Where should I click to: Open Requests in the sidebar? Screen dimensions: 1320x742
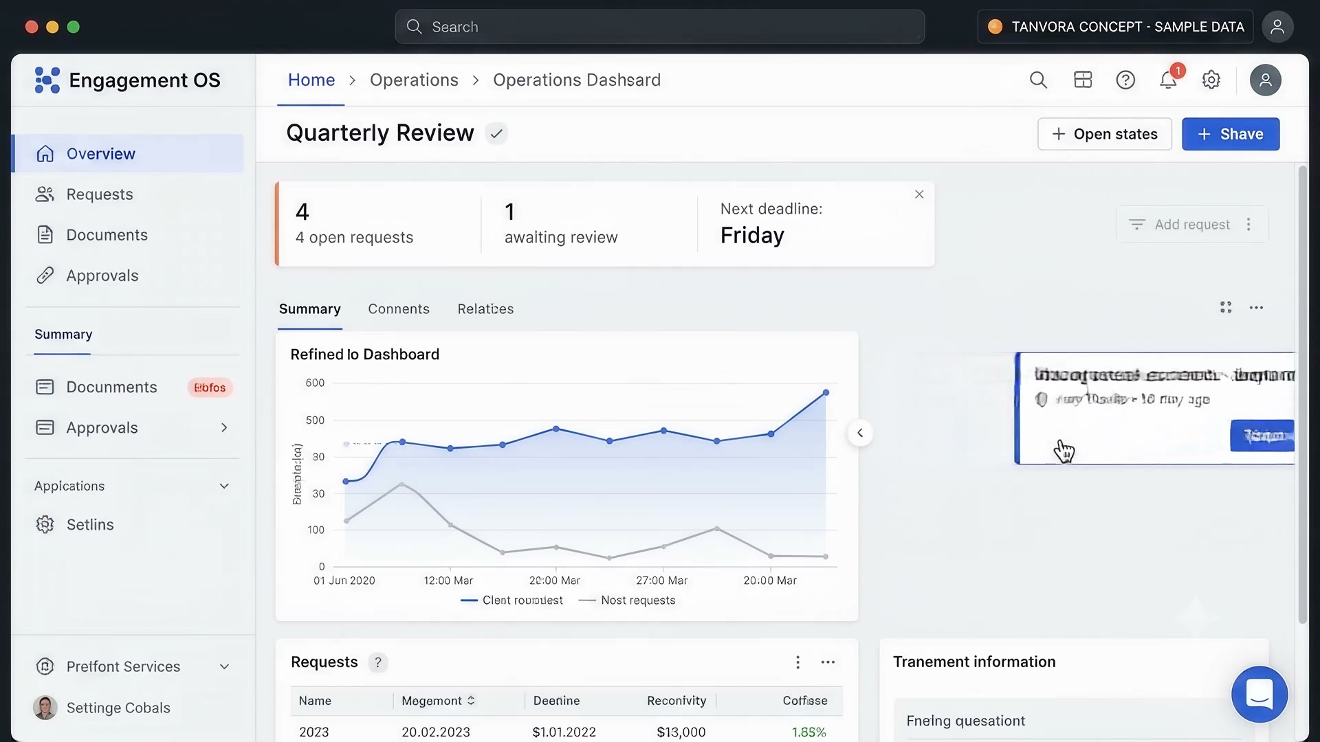[129, 194]
